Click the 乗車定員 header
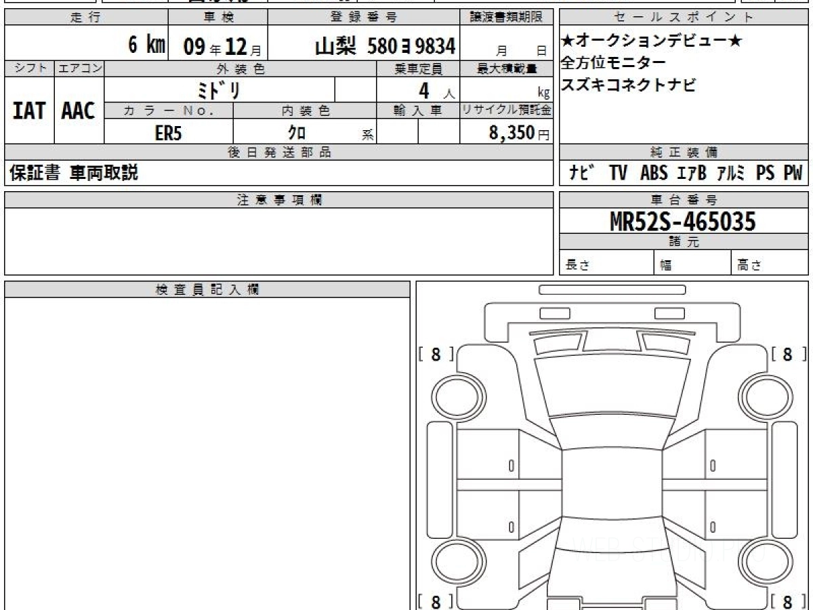Image resolution: width=813 pixels, height=610 pixels. 418,68
